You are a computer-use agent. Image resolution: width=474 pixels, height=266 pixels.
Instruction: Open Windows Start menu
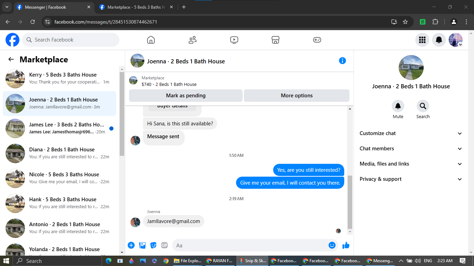6,261
